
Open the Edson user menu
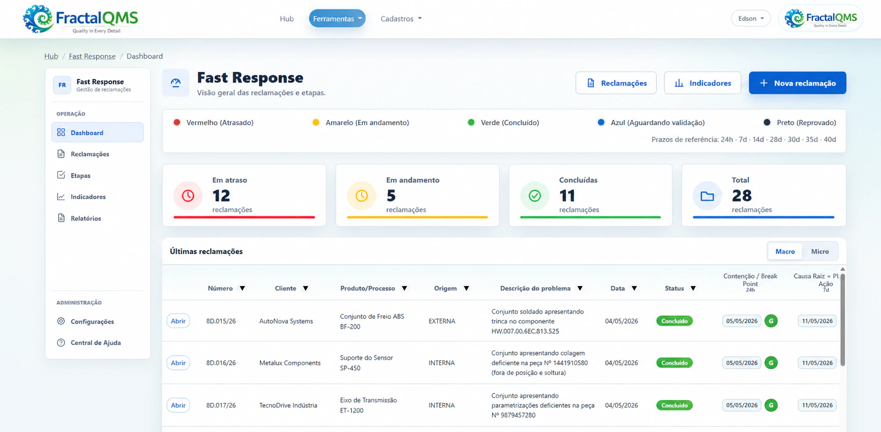(x=751, y=18)
